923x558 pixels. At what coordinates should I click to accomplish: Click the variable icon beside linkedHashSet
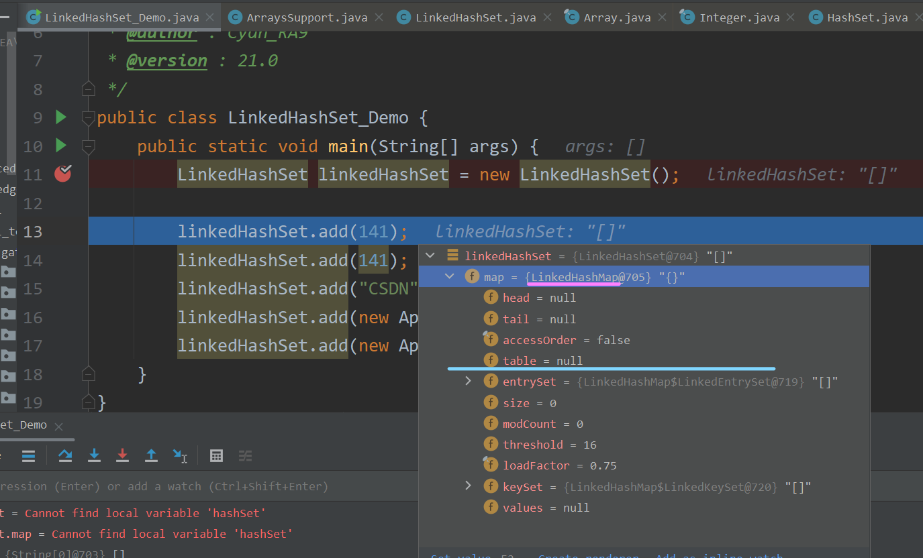[452, 256]
